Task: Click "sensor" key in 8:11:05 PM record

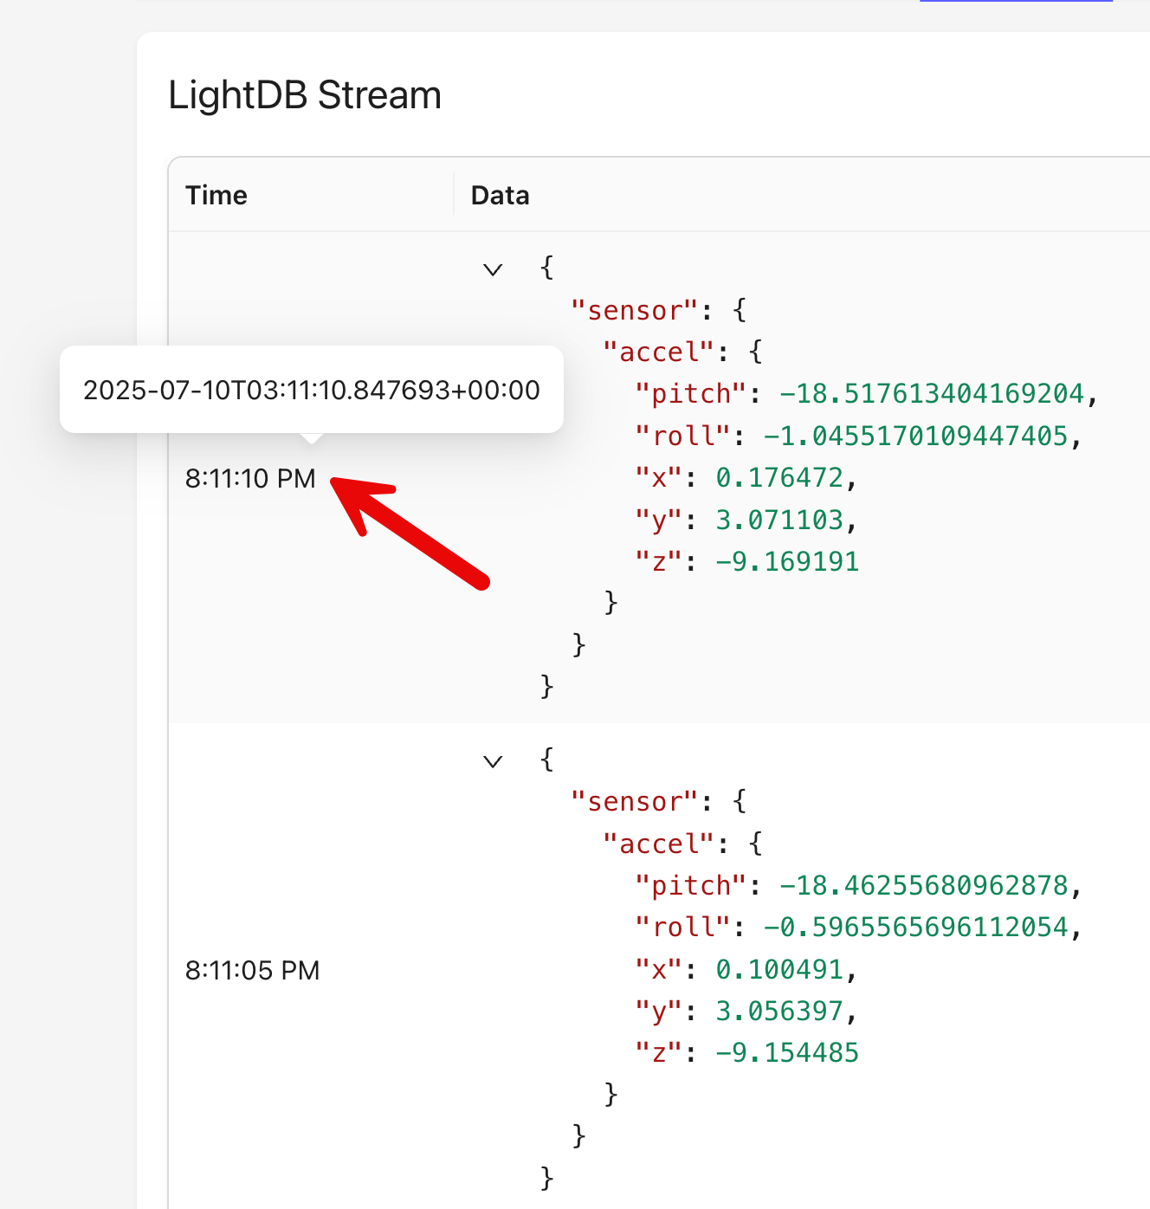Action: 634,802
